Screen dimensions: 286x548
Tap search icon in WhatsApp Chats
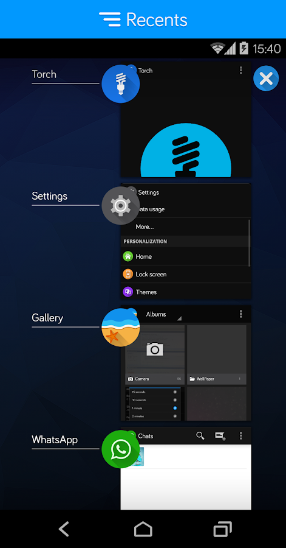(200, 435)
